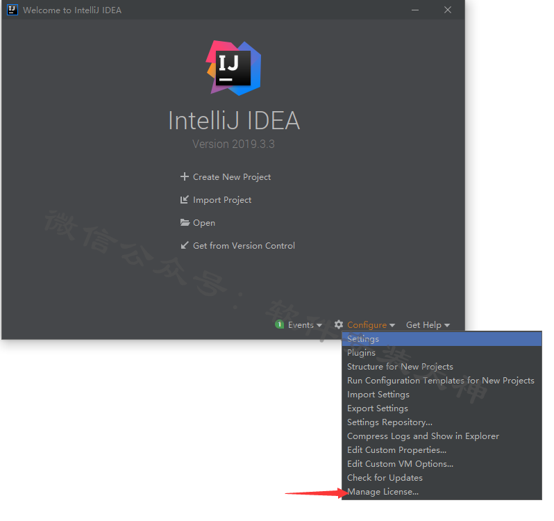Open Settings Repository... entry
Image resolution: width=554 pixels, height=521 pixels.
coord(442,422)
